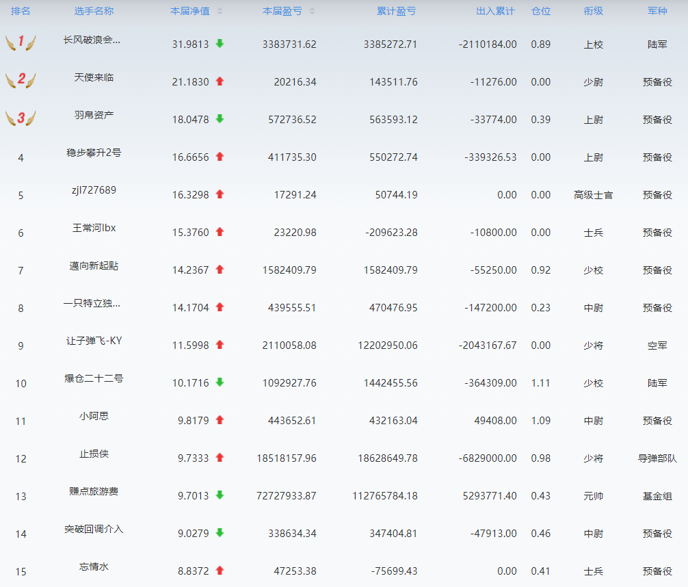Click the red up arrow beside 9.8179
The height and width of the screenshot is (587, 688).
(220, 420)
